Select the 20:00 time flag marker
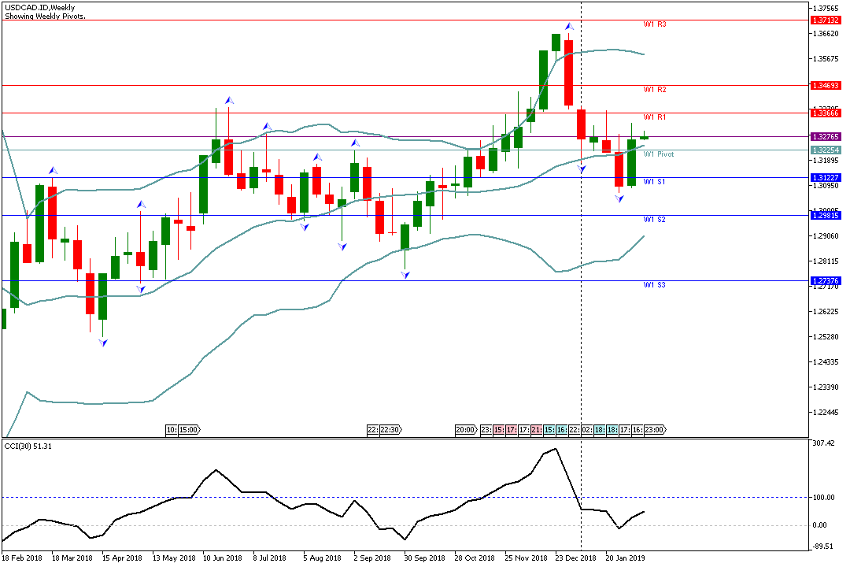Image resolution: width=850 pixels, height=567 pixels. 466,430
